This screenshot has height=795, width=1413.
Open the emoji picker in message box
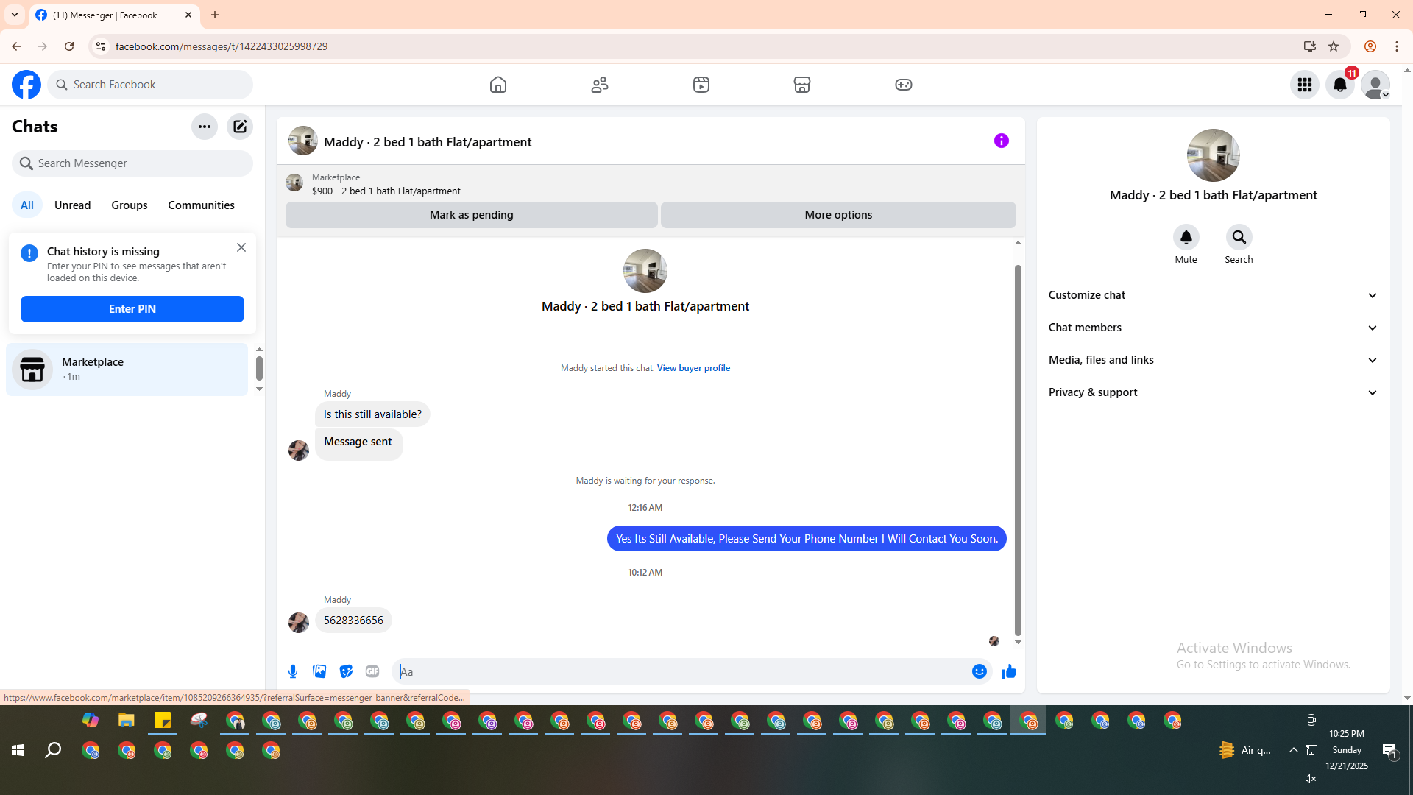point(980,671)
